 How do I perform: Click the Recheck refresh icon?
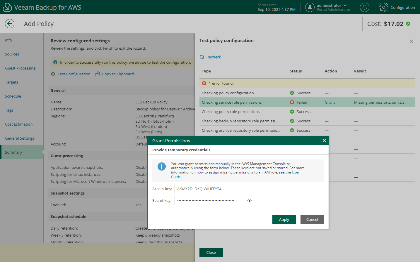click(x=202, y=57)
